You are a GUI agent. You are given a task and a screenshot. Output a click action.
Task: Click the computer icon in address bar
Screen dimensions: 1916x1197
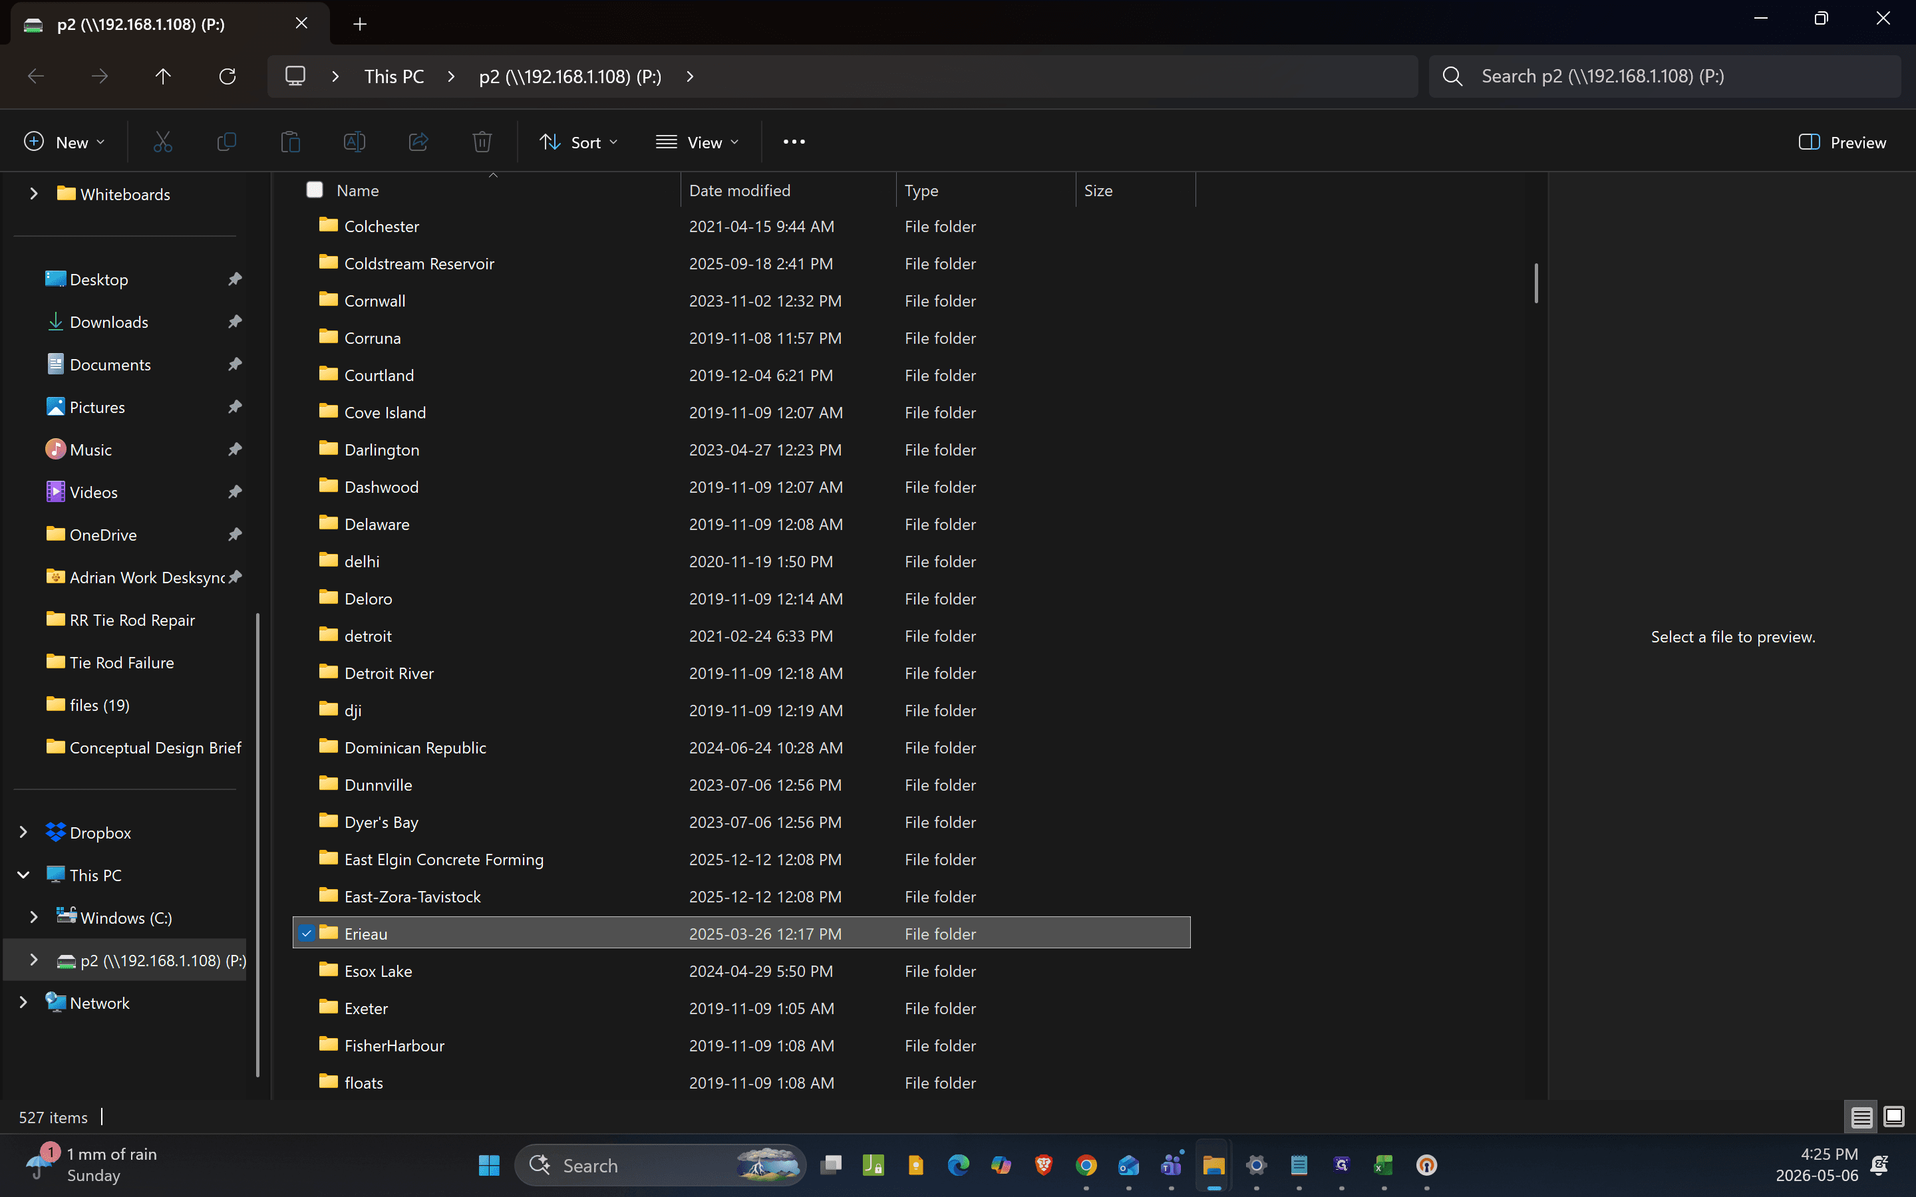tap(295, 76)
